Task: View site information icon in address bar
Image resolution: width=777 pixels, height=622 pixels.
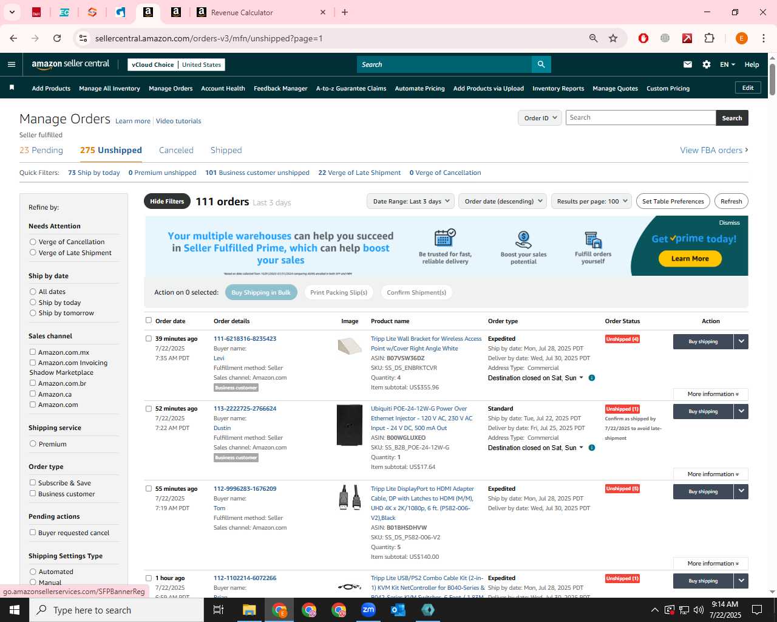Action: 83,38
